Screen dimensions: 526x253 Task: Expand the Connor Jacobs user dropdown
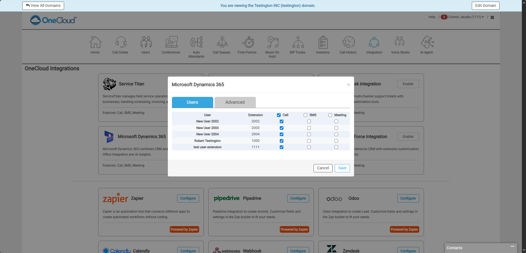466,17
